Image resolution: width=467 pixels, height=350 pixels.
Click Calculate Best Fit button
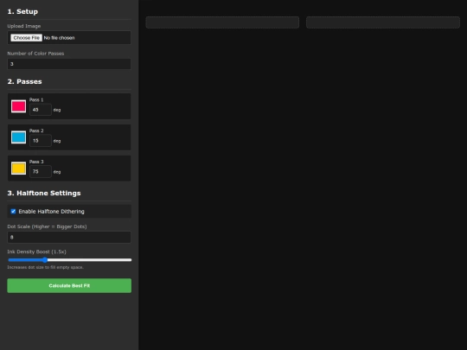[x=69, y=286]
